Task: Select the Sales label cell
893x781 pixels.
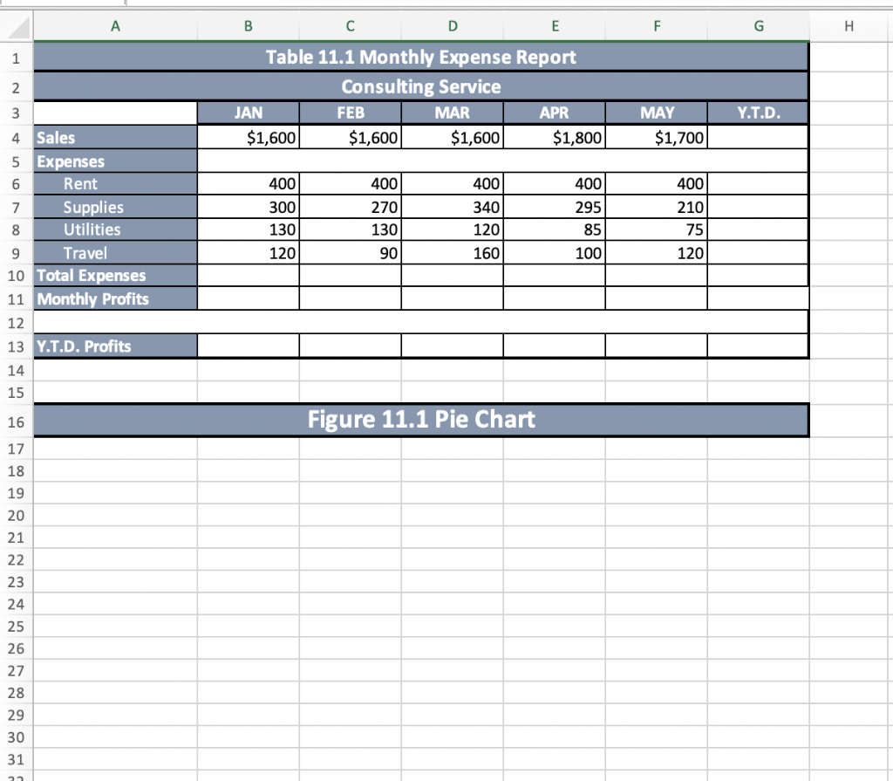Action: click(114, 138)
